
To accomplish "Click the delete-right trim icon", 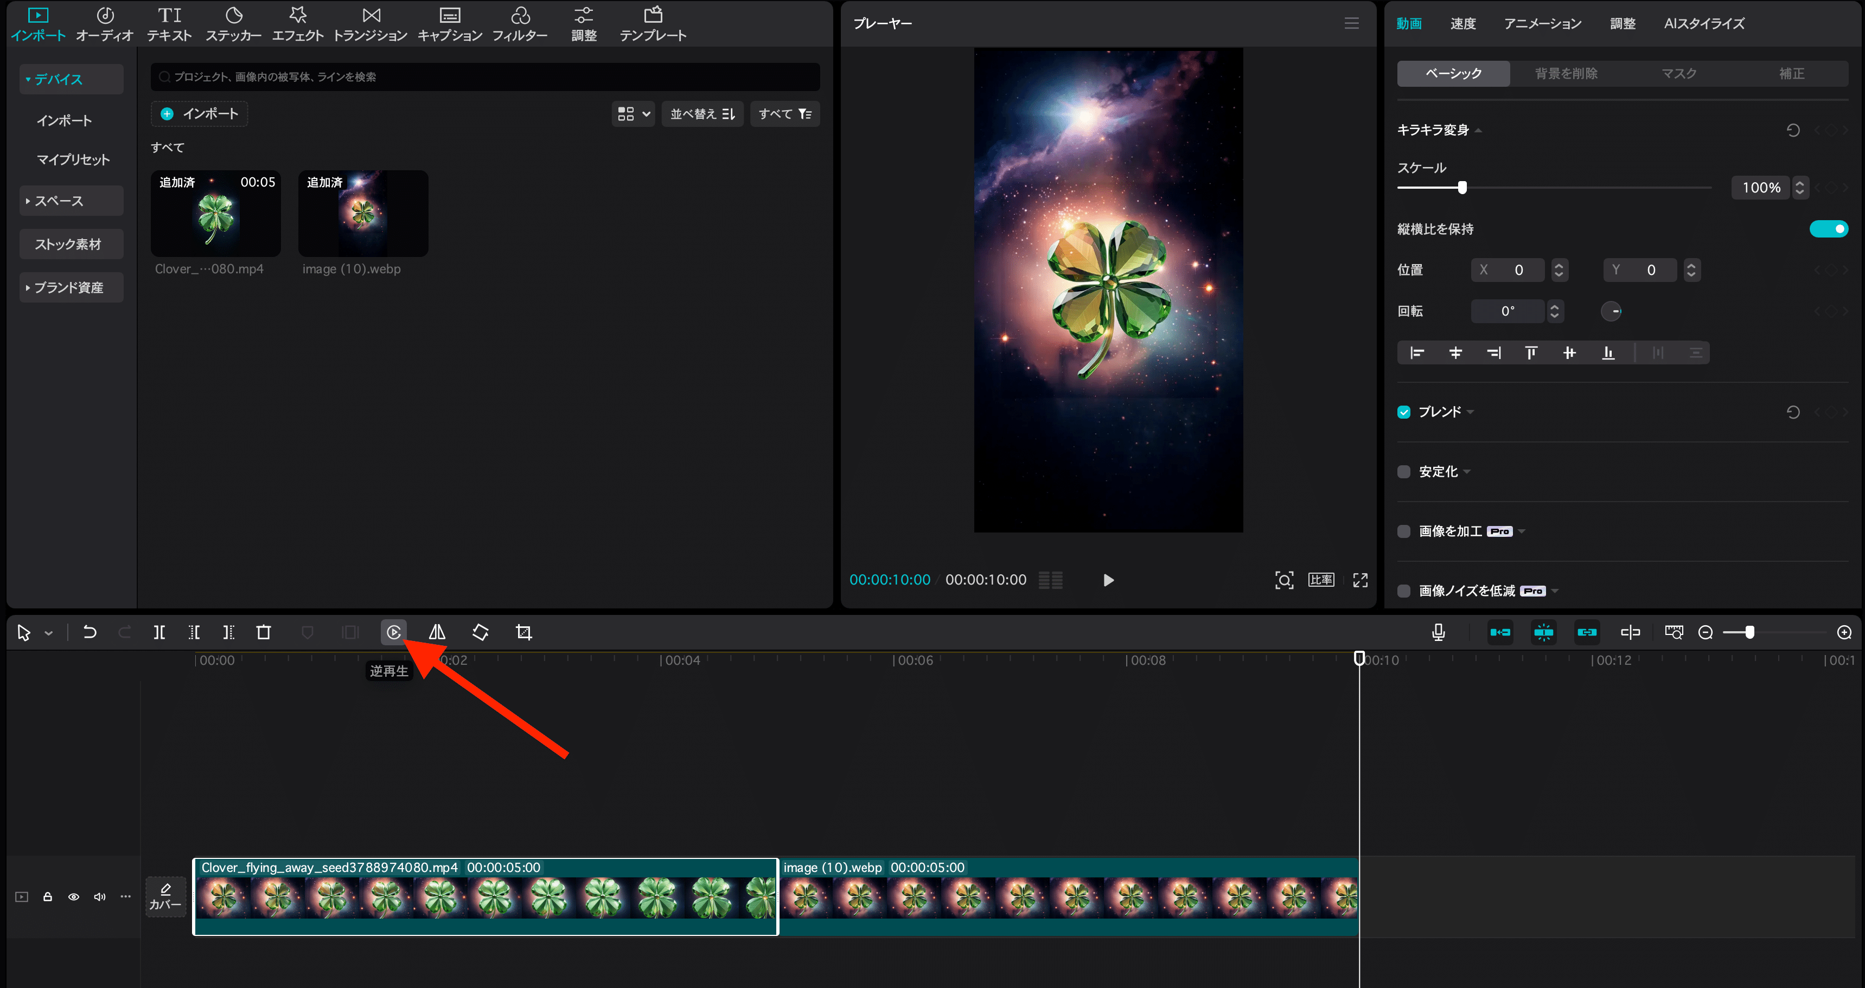I will 229,632.
